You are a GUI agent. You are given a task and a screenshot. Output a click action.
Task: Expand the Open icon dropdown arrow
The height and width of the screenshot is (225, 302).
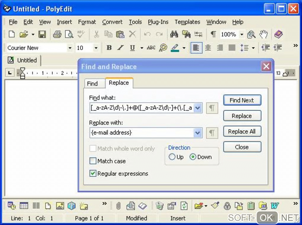33,34
